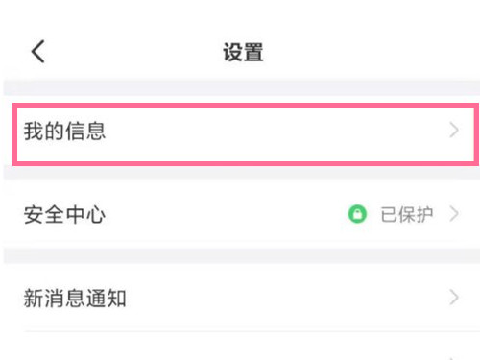This screenshot has width=480, height=360.
Task: Click the pink highlight border around 我的信息
Action: 246,105
